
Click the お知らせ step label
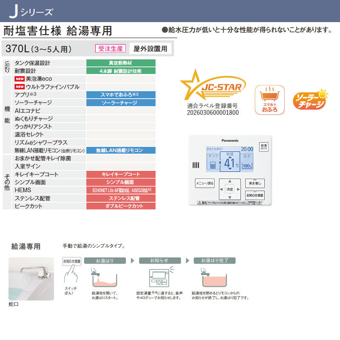point(160,261)
